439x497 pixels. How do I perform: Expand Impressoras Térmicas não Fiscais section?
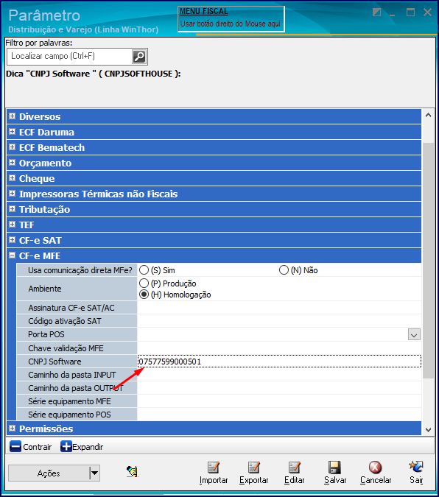point(12,194)
